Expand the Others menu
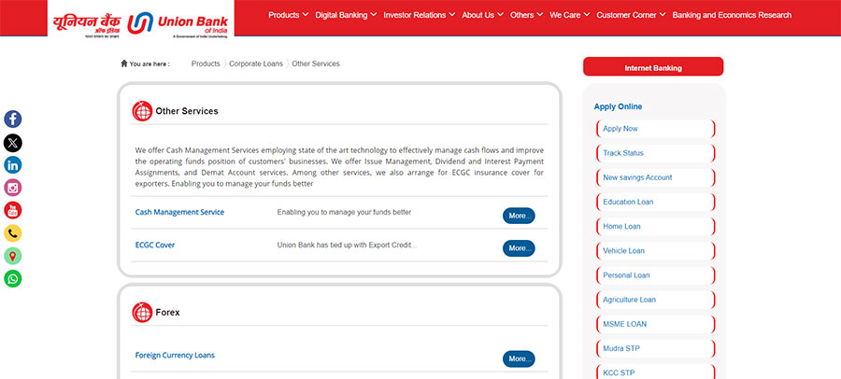The image size is (841, 379). pyautogui.click(x=527, y=15)
